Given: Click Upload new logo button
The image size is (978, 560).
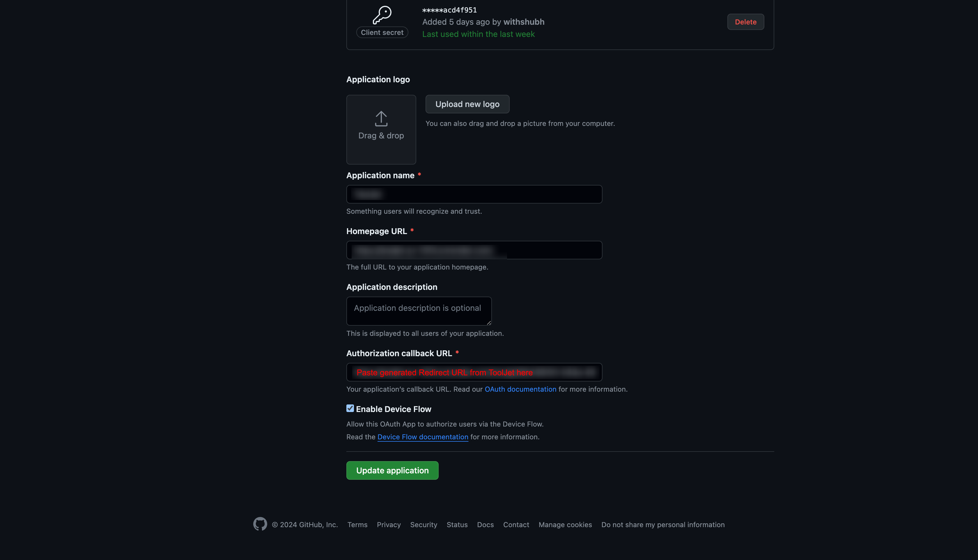Looking at the screenshot, I should 467,104.
